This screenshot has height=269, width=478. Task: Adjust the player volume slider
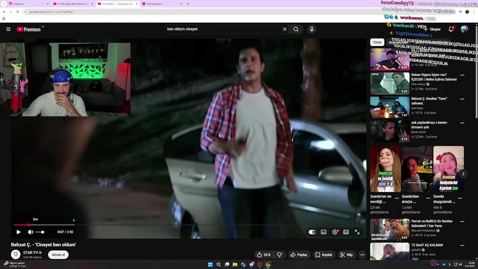[41, 232]
